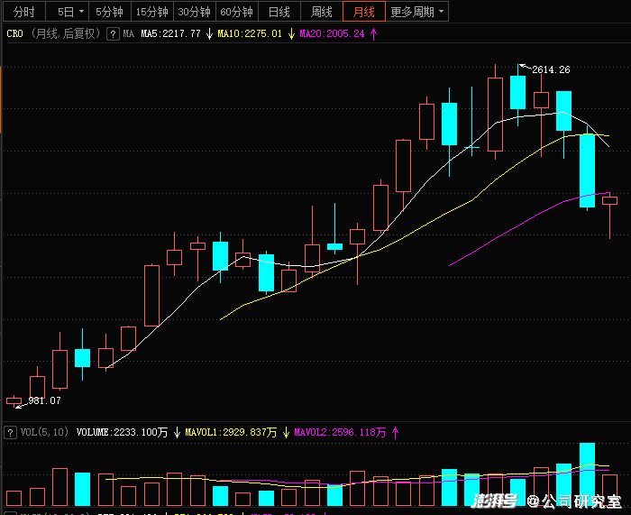This screenshot has height=515, width=631.
Task: Click the 2614.26 high price label
Action: tap(551, 69)
